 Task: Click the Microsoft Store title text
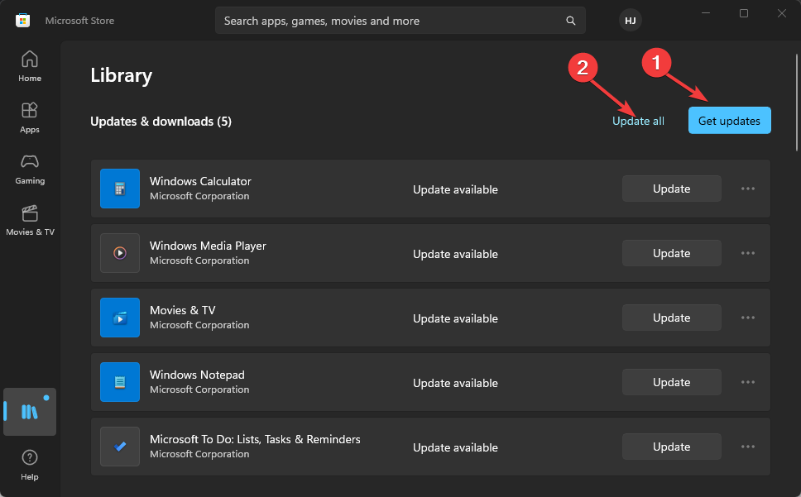coord(79,21)
